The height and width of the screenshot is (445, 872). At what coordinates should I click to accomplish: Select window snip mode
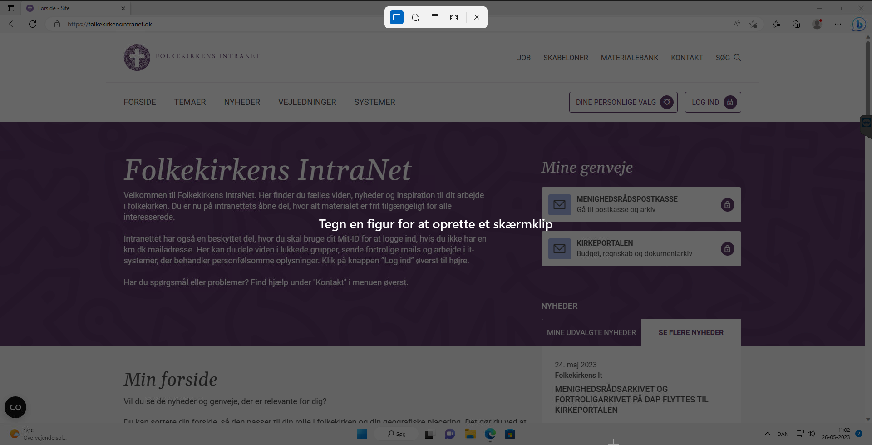tap(435, 17)
